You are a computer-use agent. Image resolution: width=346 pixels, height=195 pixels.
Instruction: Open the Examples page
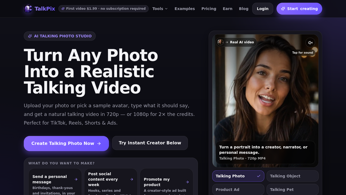click(185, 9)
